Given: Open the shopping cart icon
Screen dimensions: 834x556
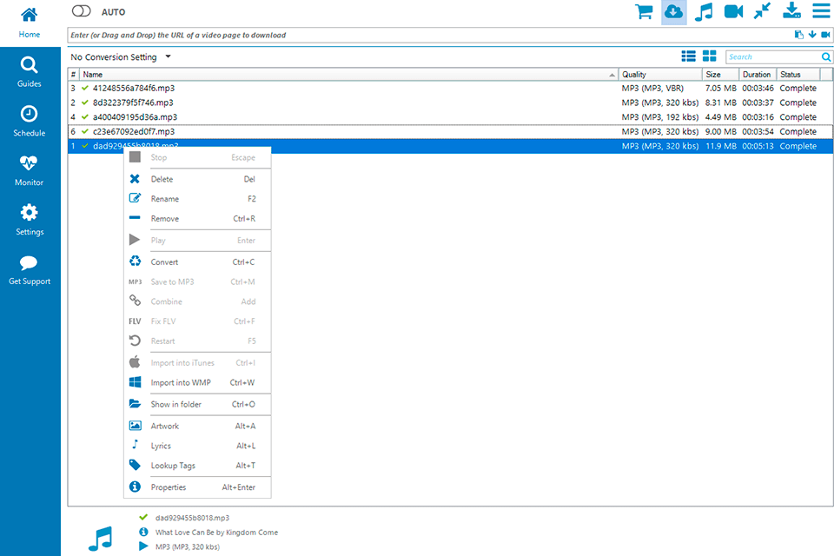Looking at the screenshot, I should pos(644,11).
